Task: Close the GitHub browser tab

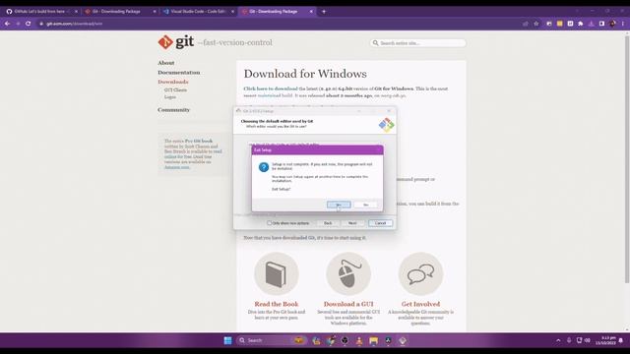Action: pos(76,12)
